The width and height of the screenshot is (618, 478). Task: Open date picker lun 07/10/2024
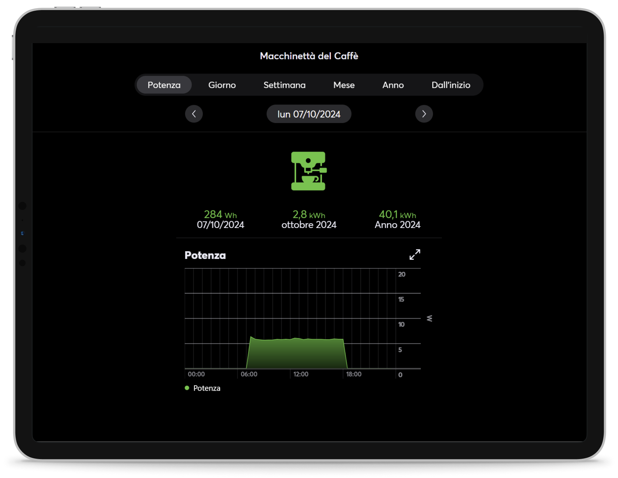point(309,114)
